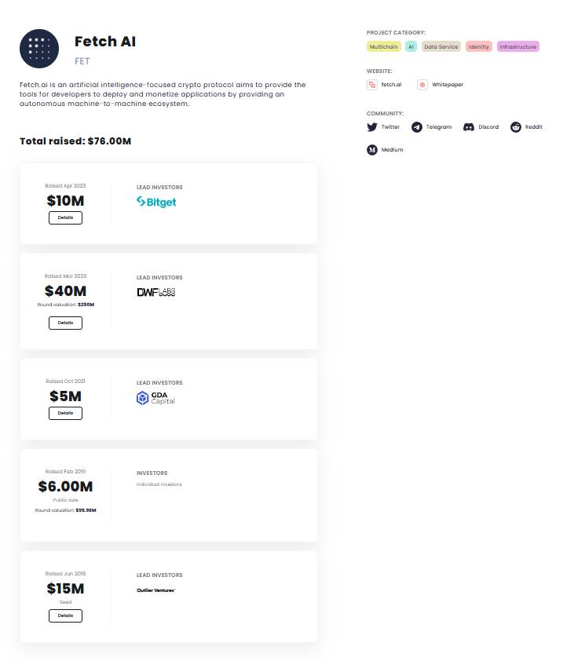This screenshot has height=661, width=563.
Task: Select the Data Service category tag
Action: coord(441,47)
